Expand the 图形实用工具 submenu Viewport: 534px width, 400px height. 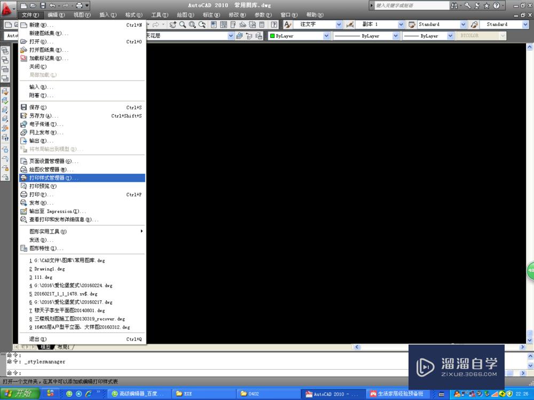pos(82,231)
